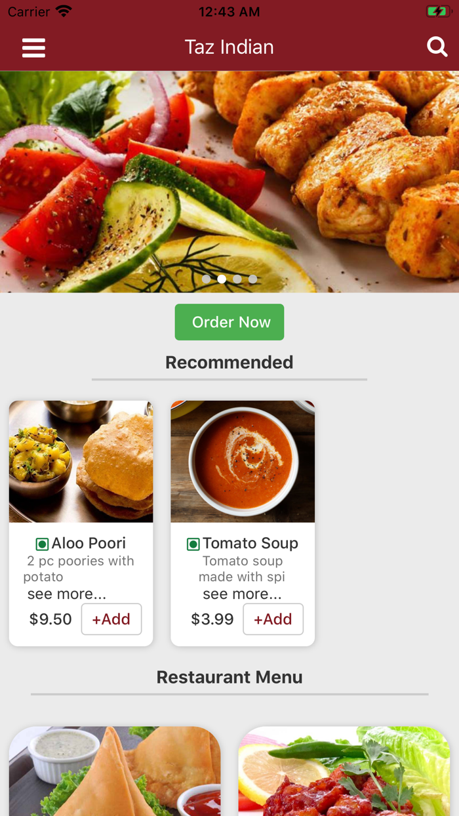Tap the vegetarian mark beside Tomato Soup
Viewport: 459px width, 816px height.
coord(193,544)
